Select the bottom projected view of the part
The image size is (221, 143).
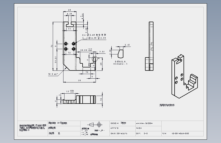79,99
